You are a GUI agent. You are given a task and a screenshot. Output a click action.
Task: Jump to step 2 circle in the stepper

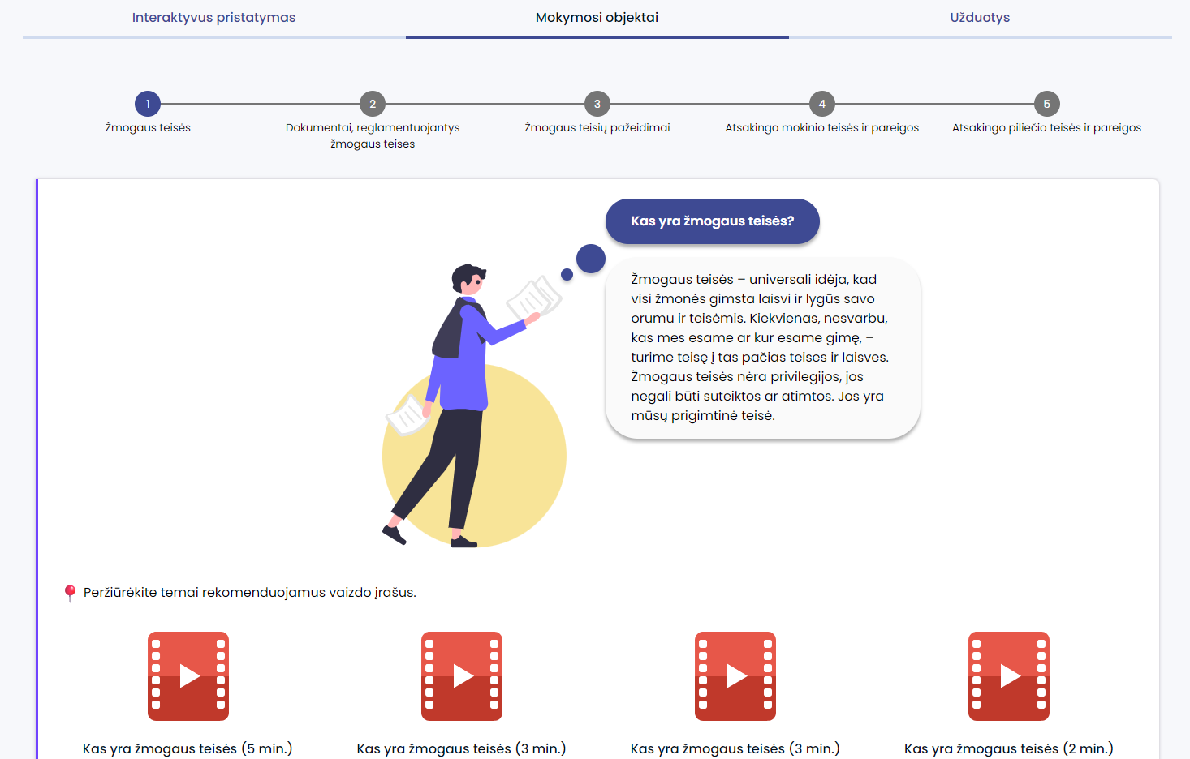click(373, 104)
